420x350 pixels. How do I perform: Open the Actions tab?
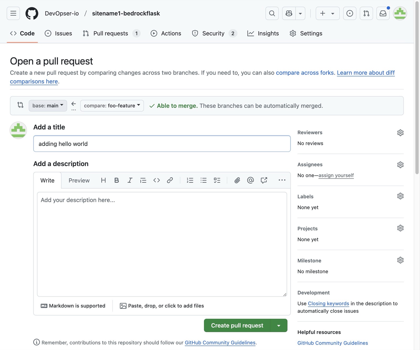[166, 33]
